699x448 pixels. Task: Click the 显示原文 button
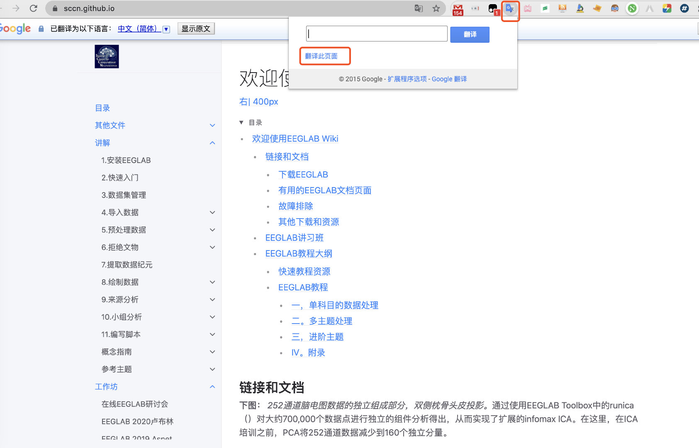pos(196,29)
